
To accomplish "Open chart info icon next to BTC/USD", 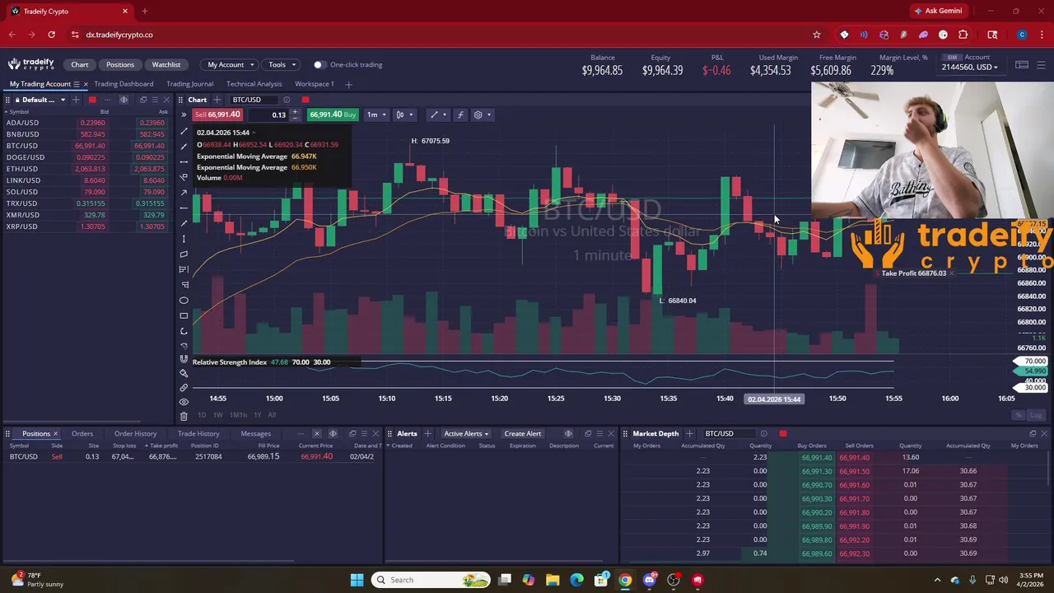I will [287, 100].
